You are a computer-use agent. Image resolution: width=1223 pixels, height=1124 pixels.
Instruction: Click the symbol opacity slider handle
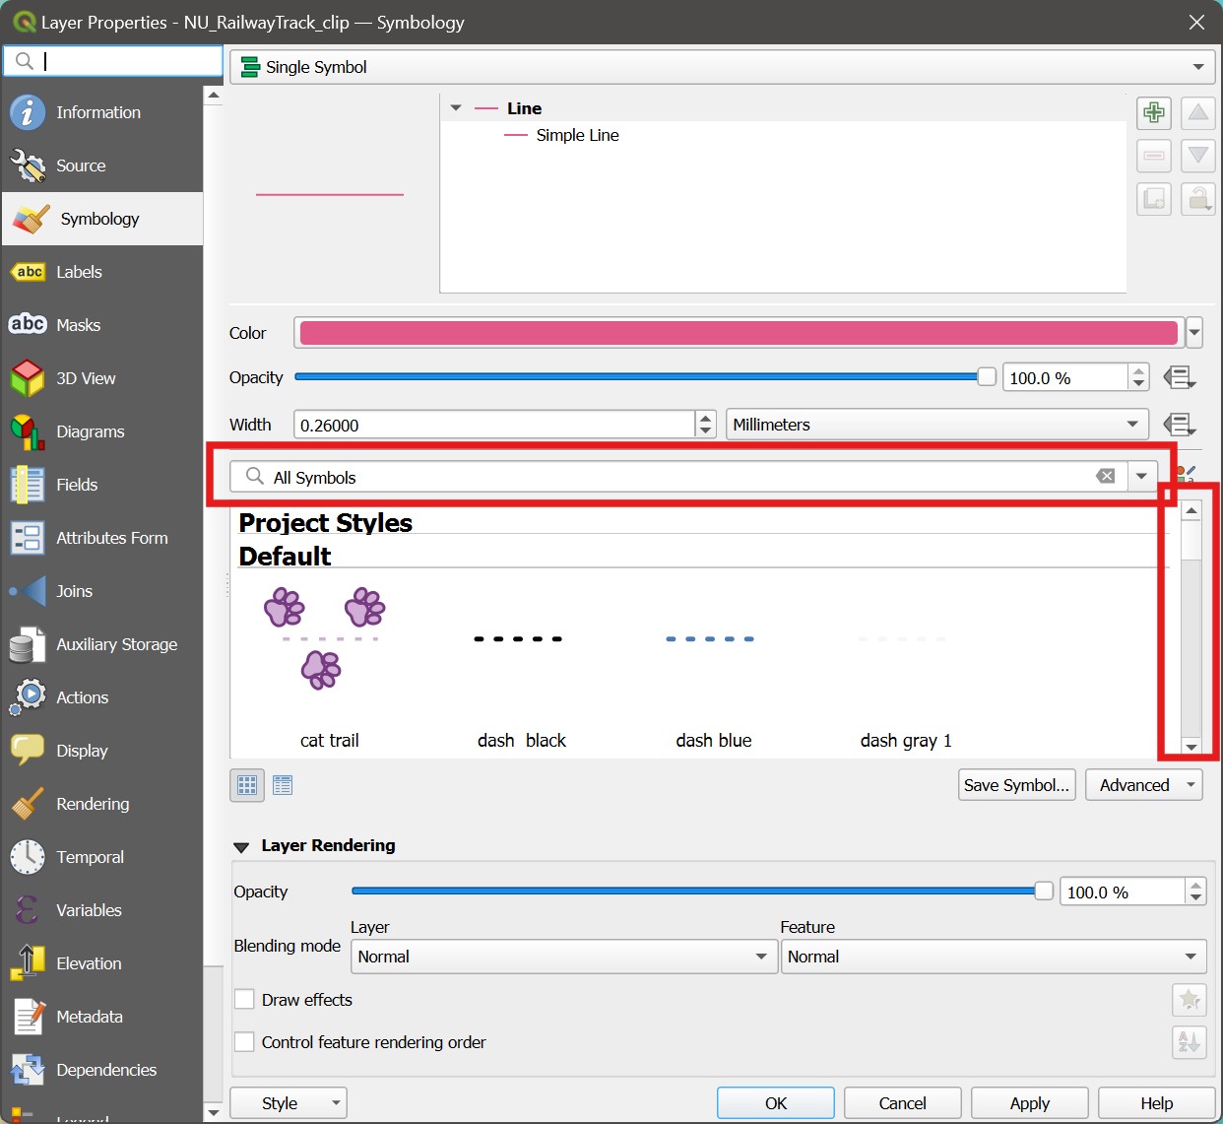click(987, 376)
